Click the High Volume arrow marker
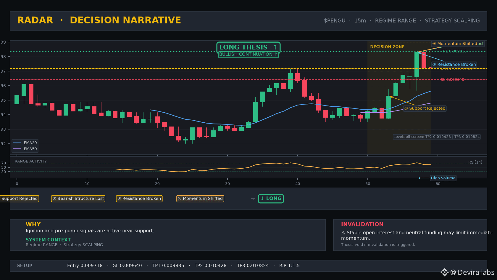 coord(423,178)
